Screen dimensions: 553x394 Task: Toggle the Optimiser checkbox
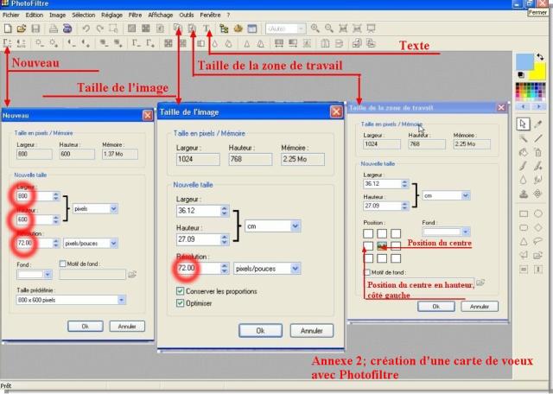tap(180, 303)
